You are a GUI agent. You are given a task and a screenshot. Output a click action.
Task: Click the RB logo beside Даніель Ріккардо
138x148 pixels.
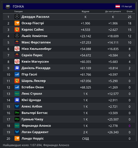[x=17, y=68]
